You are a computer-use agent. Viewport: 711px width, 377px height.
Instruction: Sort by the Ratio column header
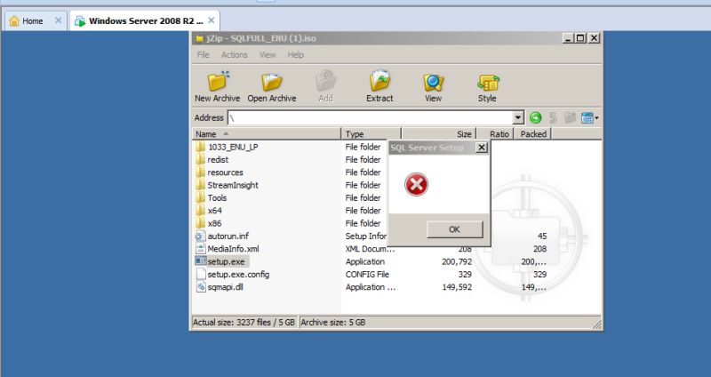(x=495, y=134)
